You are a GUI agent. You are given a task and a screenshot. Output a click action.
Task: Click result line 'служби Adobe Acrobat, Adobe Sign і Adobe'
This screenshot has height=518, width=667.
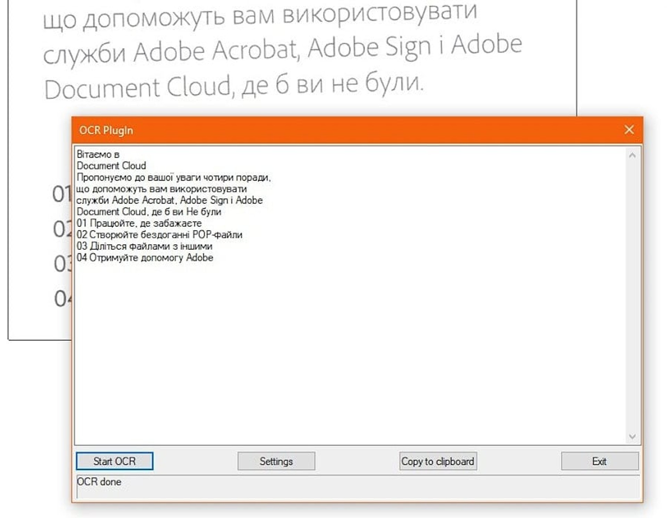click(x=170, y=200)
